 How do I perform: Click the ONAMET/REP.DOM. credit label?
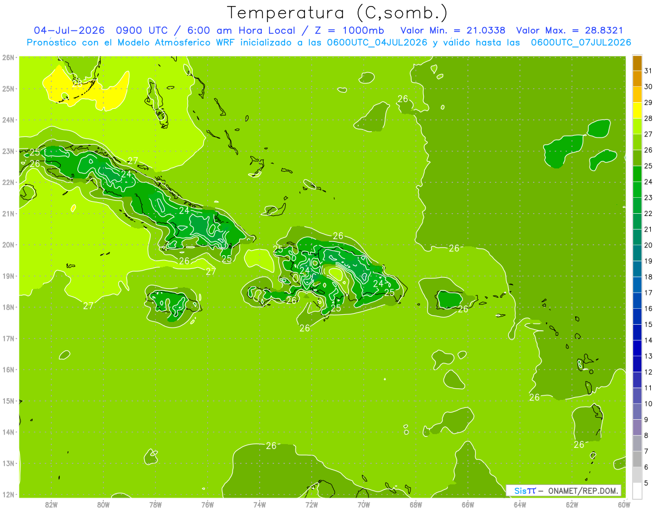pyautogui.click(x=583, y=490)
